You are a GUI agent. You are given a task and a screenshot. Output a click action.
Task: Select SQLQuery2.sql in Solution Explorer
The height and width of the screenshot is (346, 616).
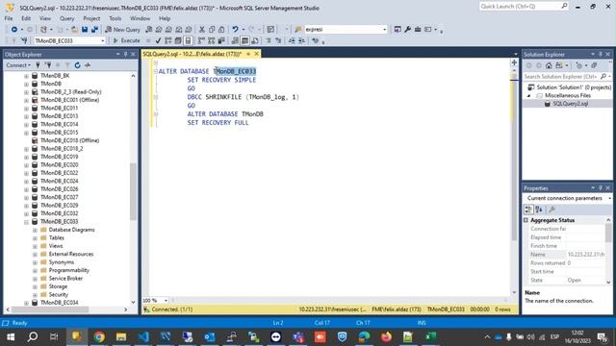point(571,104)
